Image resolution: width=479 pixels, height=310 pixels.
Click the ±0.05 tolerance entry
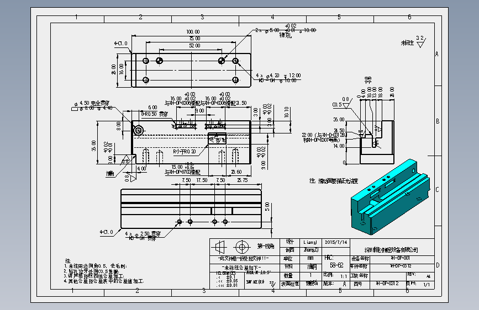point(231,281)
